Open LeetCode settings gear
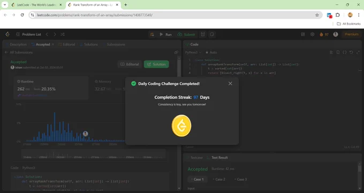The image size is (364, 193). click(313, 34)
